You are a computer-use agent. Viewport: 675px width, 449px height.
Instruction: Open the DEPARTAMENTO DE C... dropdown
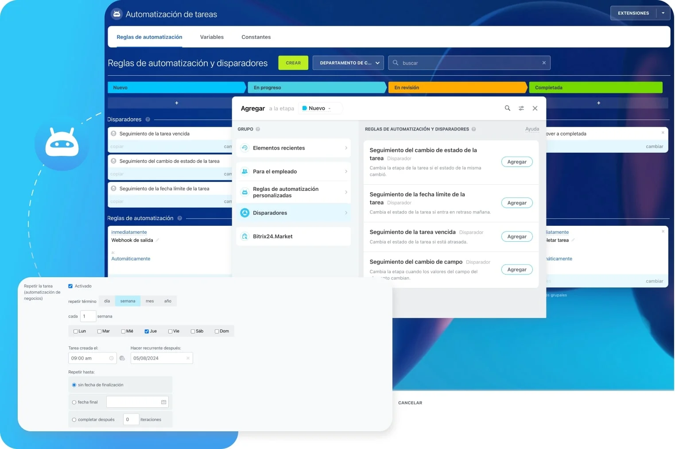pyautogui.click(x=348, y=62)
